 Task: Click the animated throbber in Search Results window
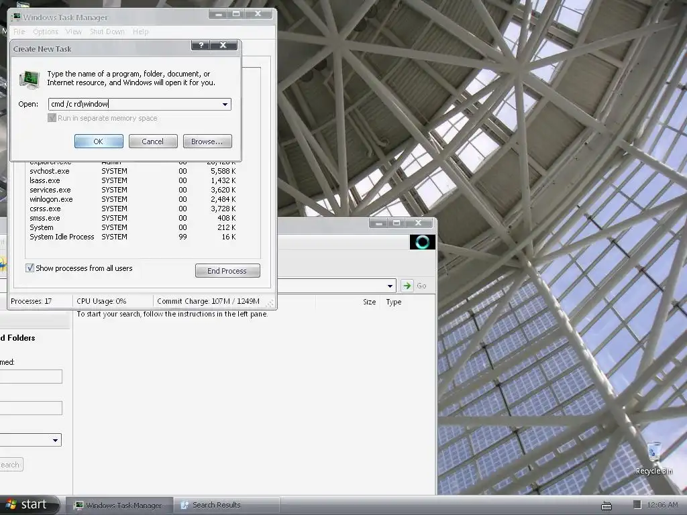click(x=423, y=241)
